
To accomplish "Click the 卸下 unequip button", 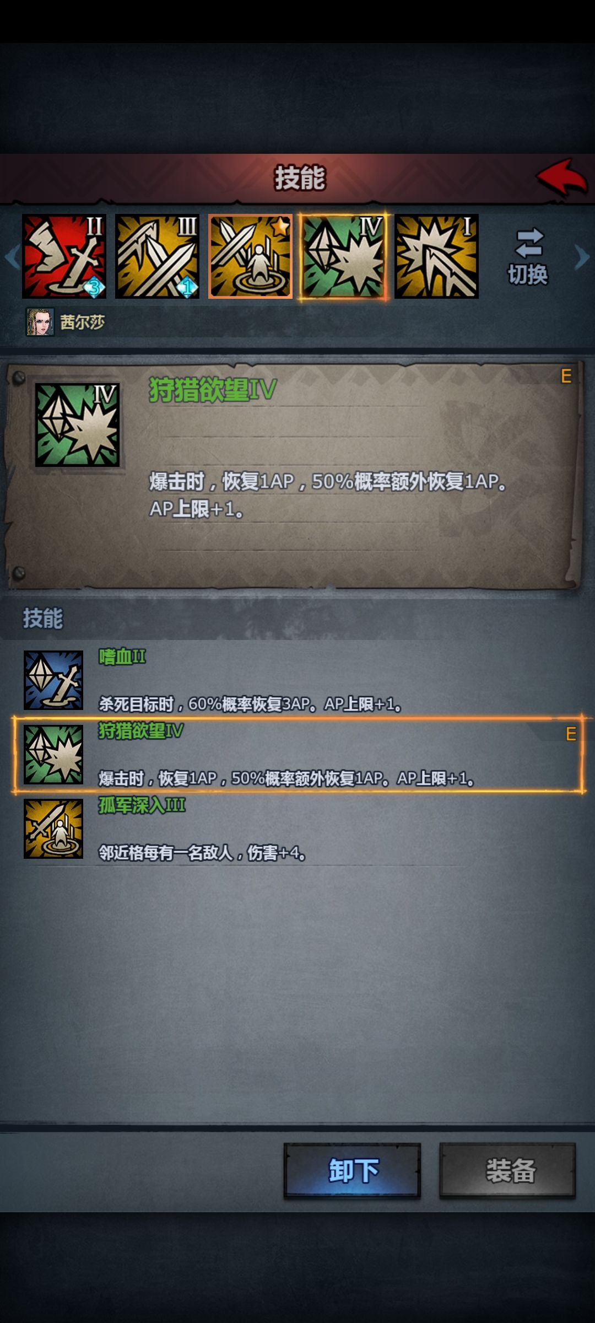I will tap(353, 1170).
